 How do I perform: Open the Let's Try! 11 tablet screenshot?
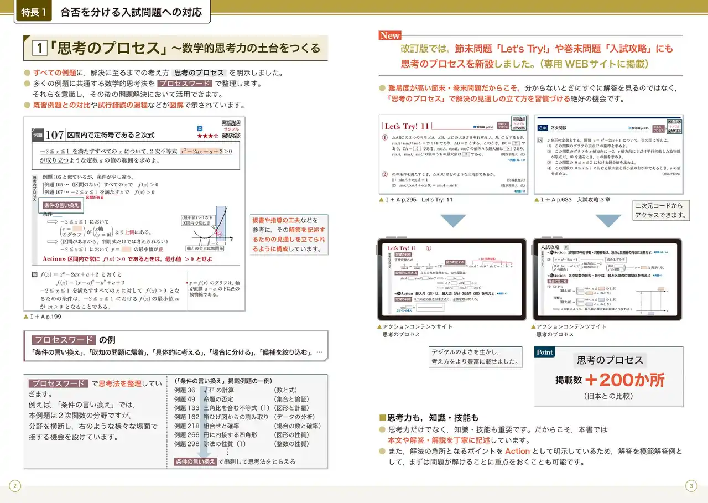[452, 280]
